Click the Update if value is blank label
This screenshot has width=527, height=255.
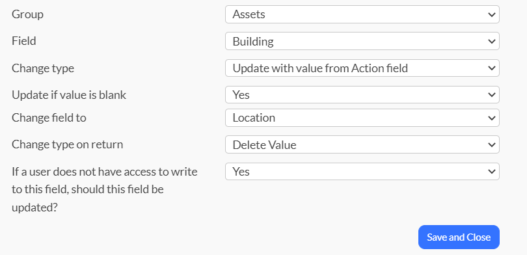[69, 95]
